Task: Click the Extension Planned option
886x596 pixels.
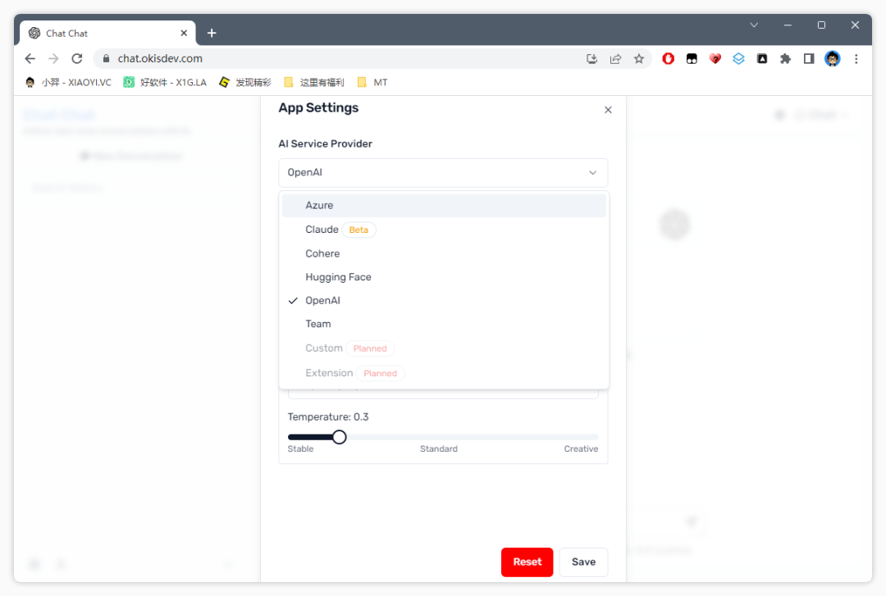Action: pos(444,373)
